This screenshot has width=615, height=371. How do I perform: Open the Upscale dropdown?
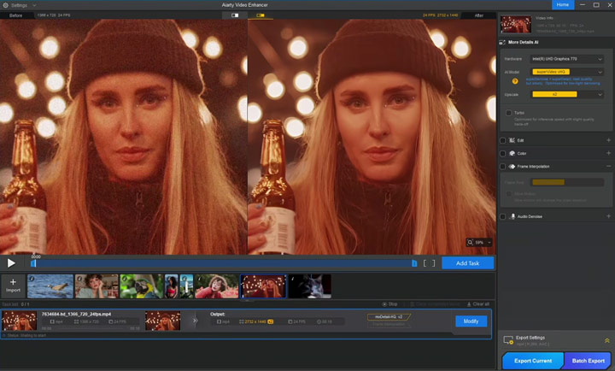[x=567, y=94]
